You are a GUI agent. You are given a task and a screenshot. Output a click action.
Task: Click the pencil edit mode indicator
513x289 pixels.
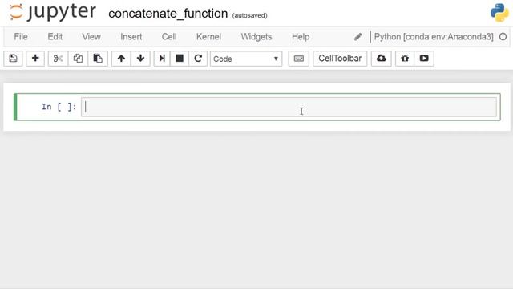point(358,37)
